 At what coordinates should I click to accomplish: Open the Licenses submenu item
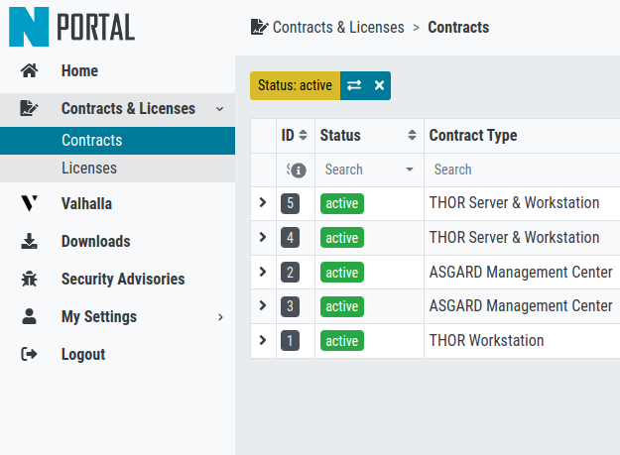point(89,169)
